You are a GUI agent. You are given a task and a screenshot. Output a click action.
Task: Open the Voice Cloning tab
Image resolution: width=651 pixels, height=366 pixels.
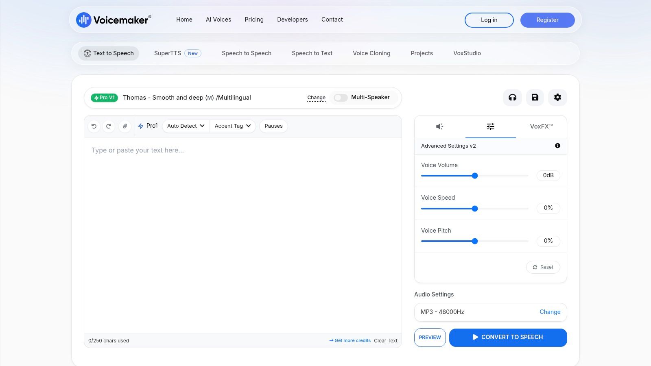point(371,53)
